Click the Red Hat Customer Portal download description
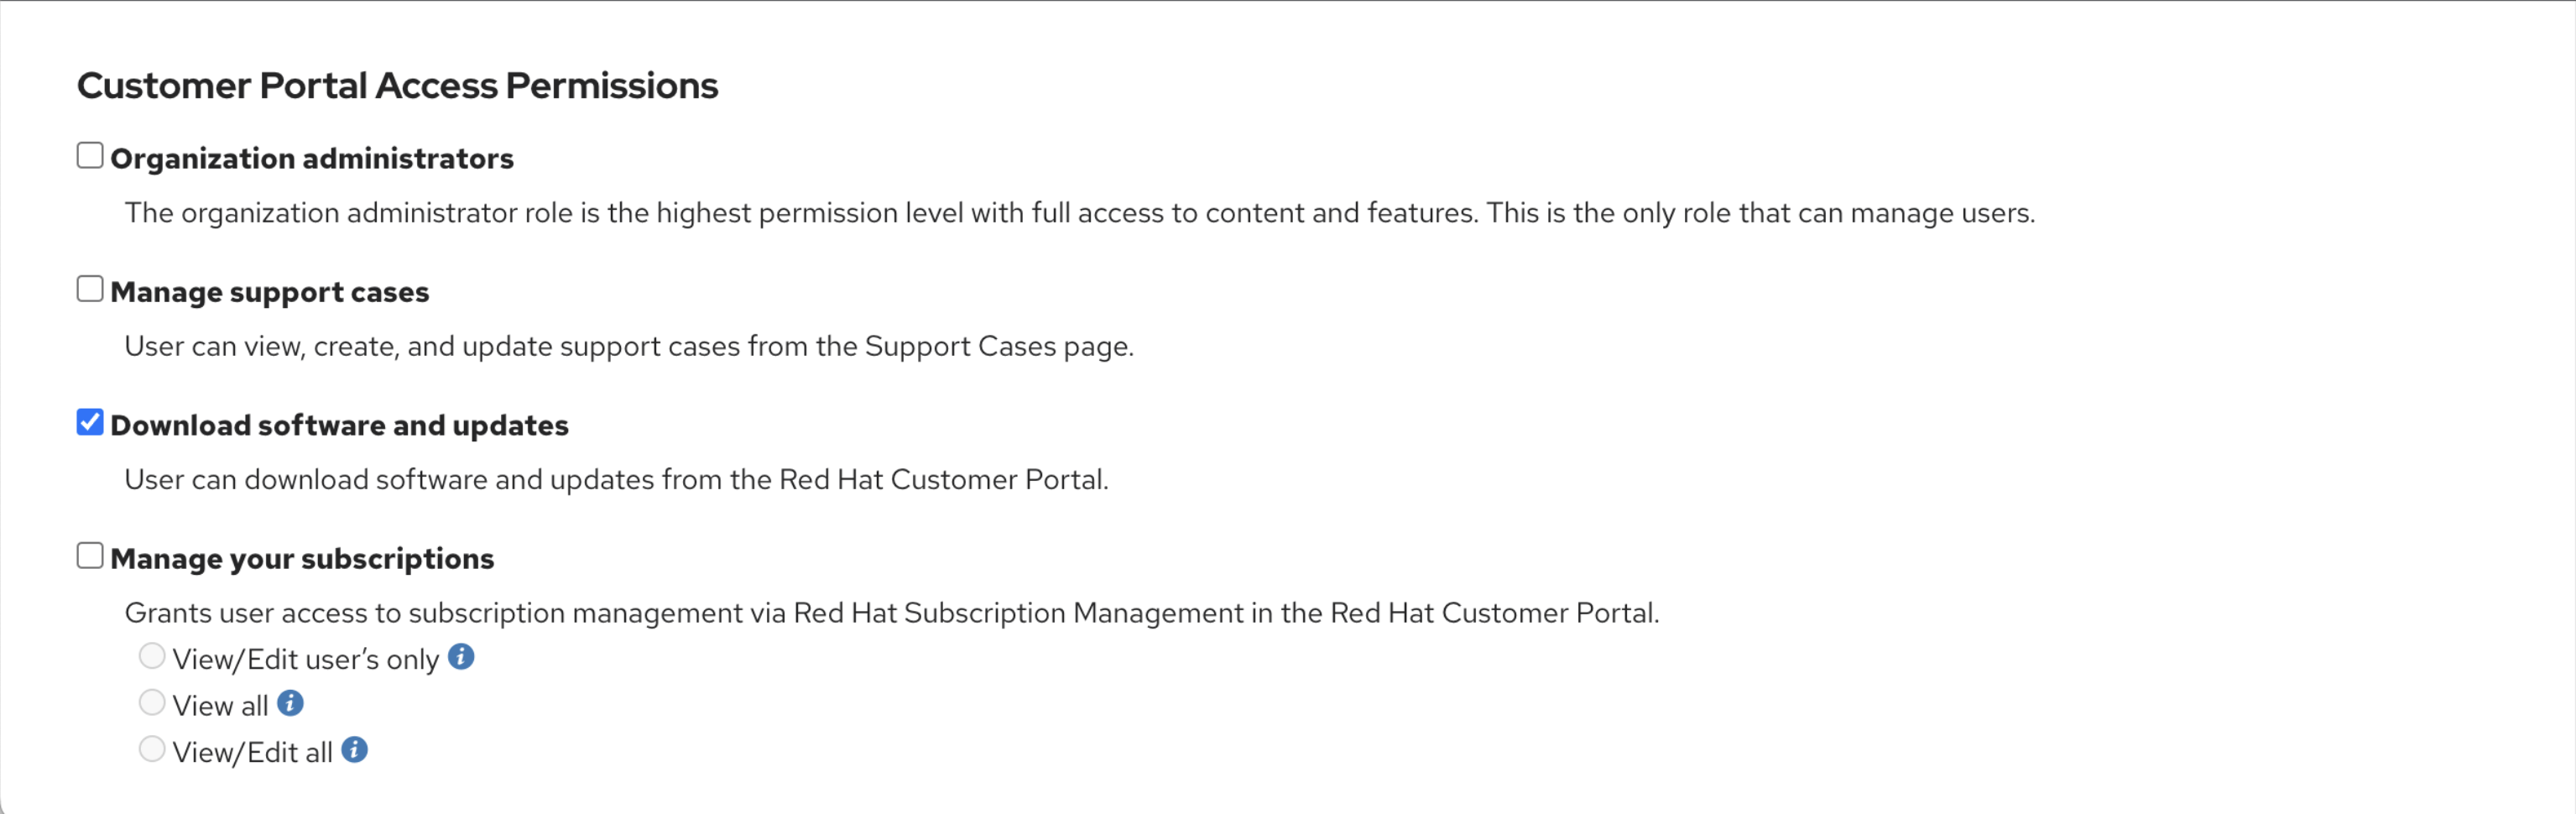Viewport: 2576px width, 814px height. [616, 479]
